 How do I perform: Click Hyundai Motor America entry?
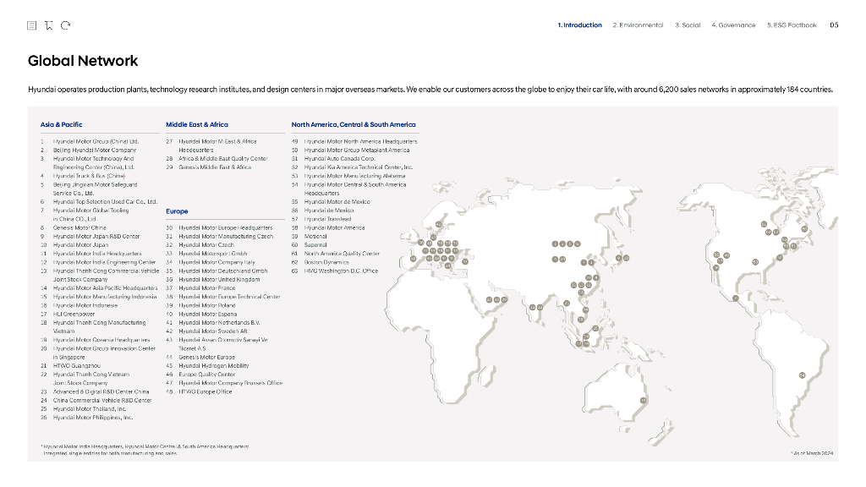coord(334,228)
